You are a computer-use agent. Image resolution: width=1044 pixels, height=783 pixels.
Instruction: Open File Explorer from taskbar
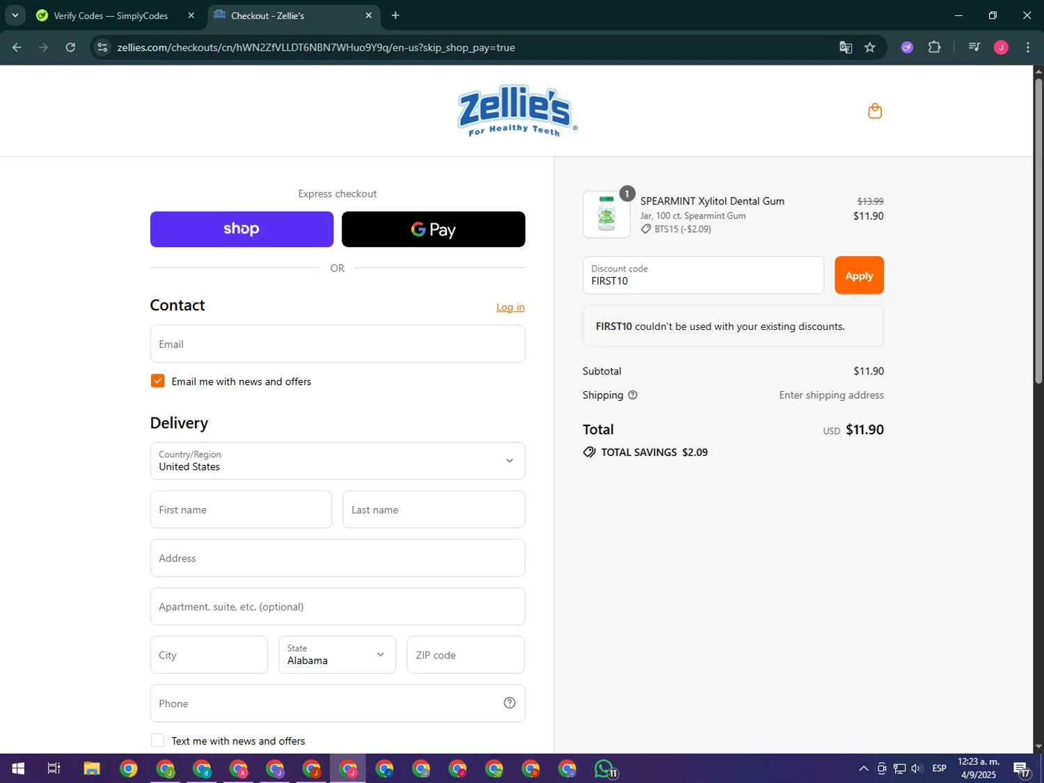click(x=92, y=768)
